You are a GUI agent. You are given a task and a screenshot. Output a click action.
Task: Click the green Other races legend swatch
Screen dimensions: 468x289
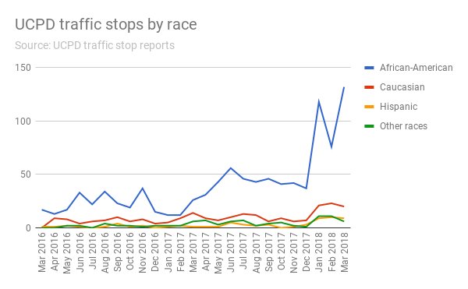[x=369, y=126]
